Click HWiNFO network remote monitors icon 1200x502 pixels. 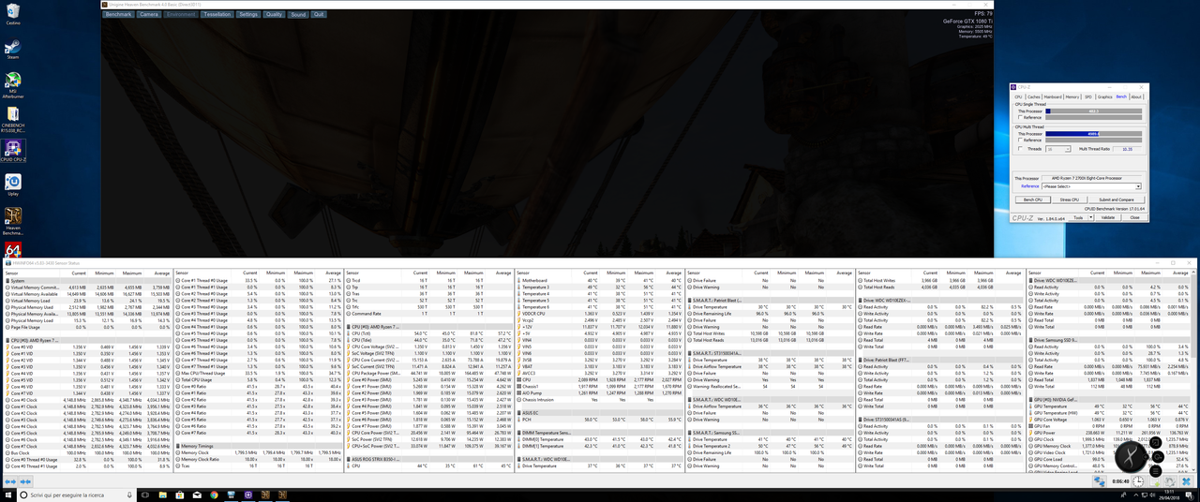[x=1100, y=481]
